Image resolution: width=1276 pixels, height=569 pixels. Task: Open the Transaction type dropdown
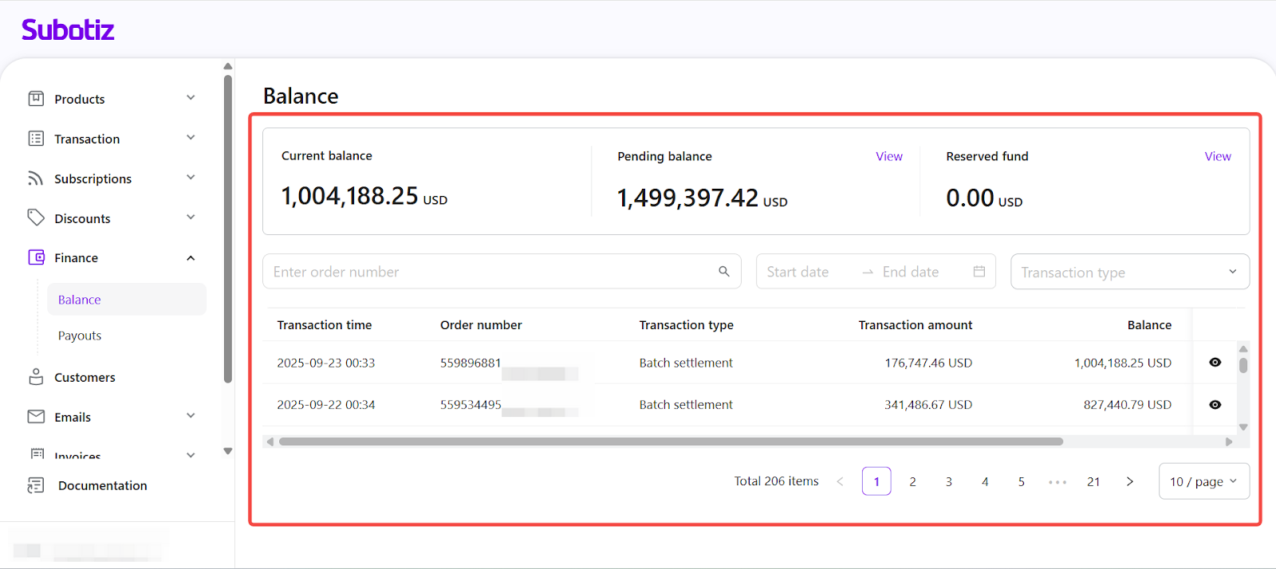[x=1129, y=273]
